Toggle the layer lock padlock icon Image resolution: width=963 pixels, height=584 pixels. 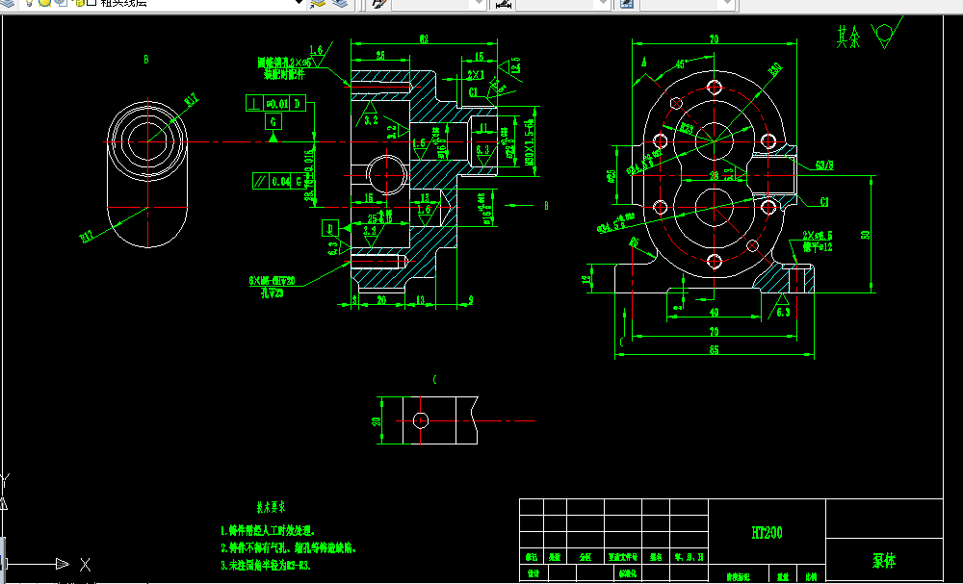(79, 3)
